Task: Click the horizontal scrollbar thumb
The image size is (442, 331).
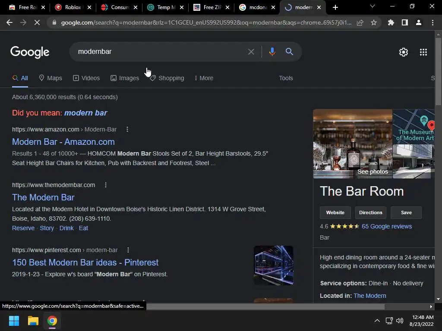Action: pyautogui.click(x=265, y=306)
